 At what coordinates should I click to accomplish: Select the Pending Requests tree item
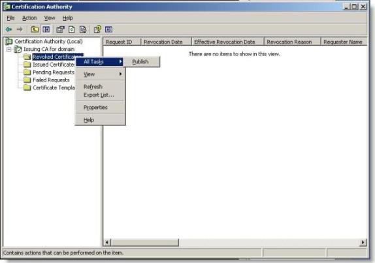54,72
